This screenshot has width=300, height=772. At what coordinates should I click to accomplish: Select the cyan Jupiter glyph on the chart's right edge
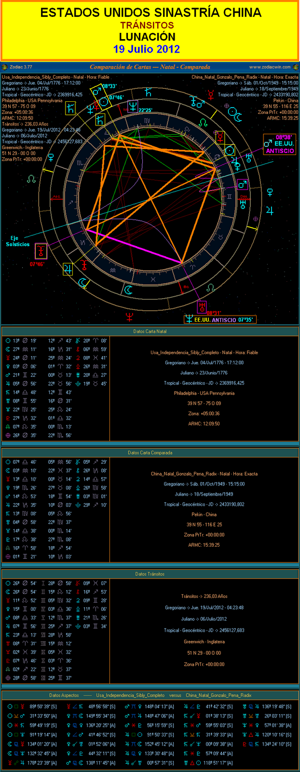tap(270, 210)
